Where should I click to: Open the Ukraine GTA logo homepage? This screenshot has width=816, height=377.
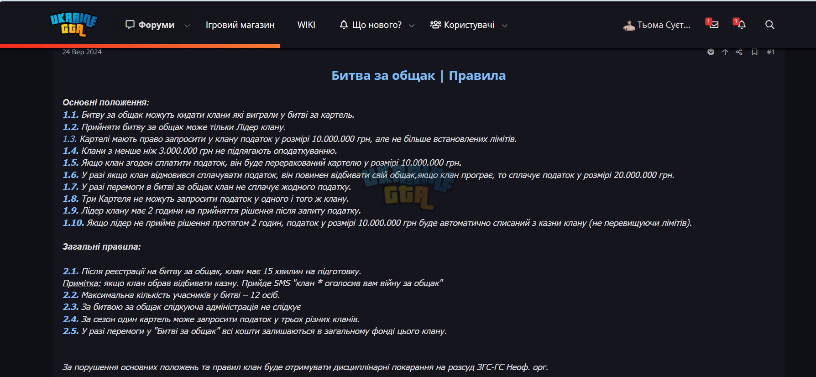73,25
